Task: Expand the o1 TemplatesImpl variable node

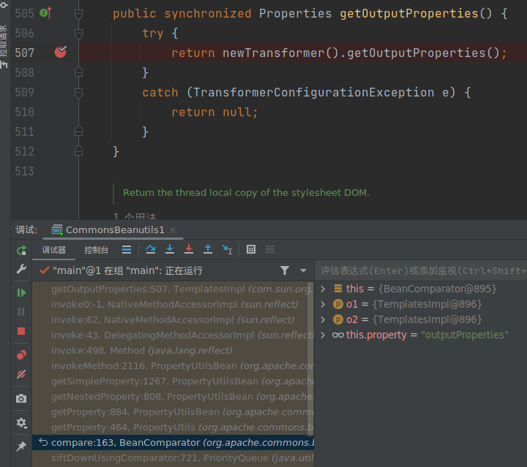Action: [324, 304]
